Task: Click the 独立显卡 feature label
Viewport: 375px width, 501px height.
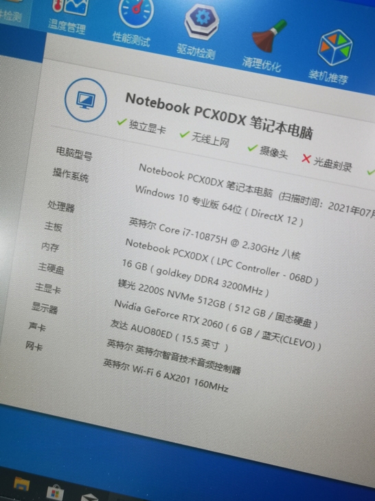Action: [147, 127]
